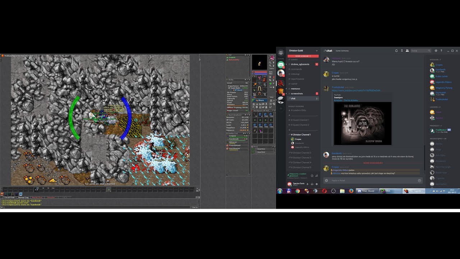Switch to NPCs tab in Tibia
This screenshot has height=259, width=460.
[65, 197]
